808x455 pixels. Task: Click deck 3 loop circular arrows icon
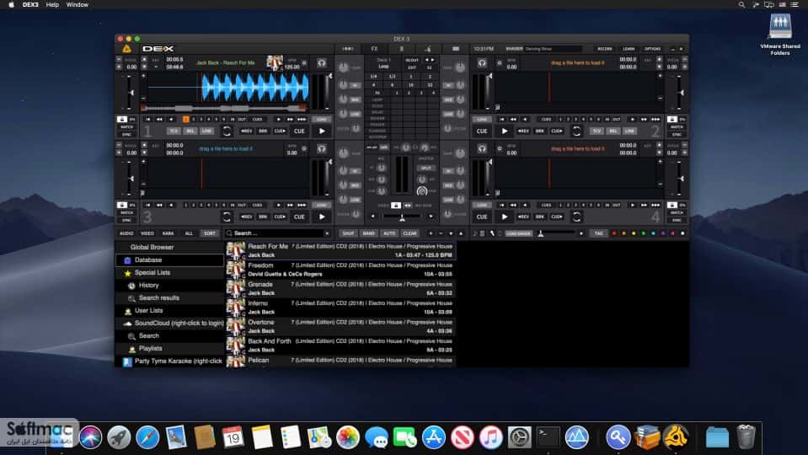(x=227, y=217)
